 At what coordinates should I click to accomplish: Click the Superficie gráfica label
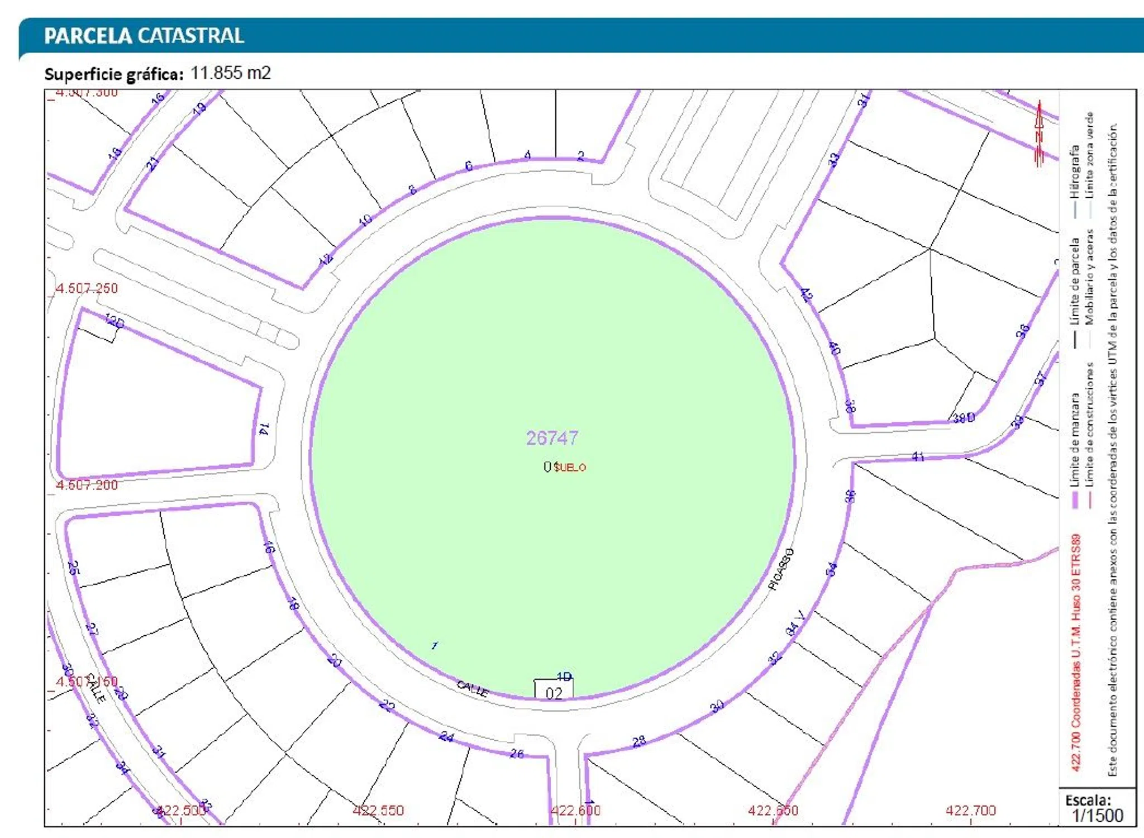[114, 74]
